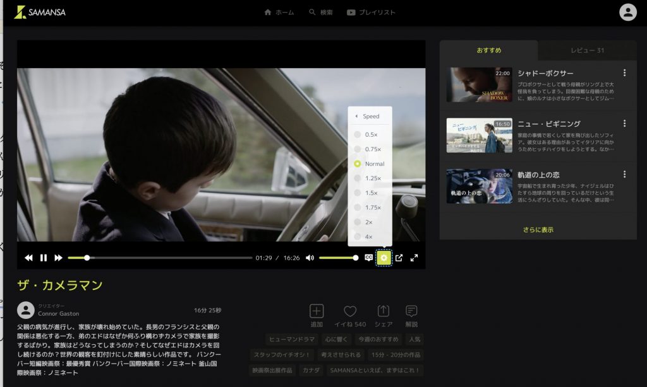The height and width of the screenshot is (387, 647).
Task: Click the CC subtitles icon
Action: point(368,257)
